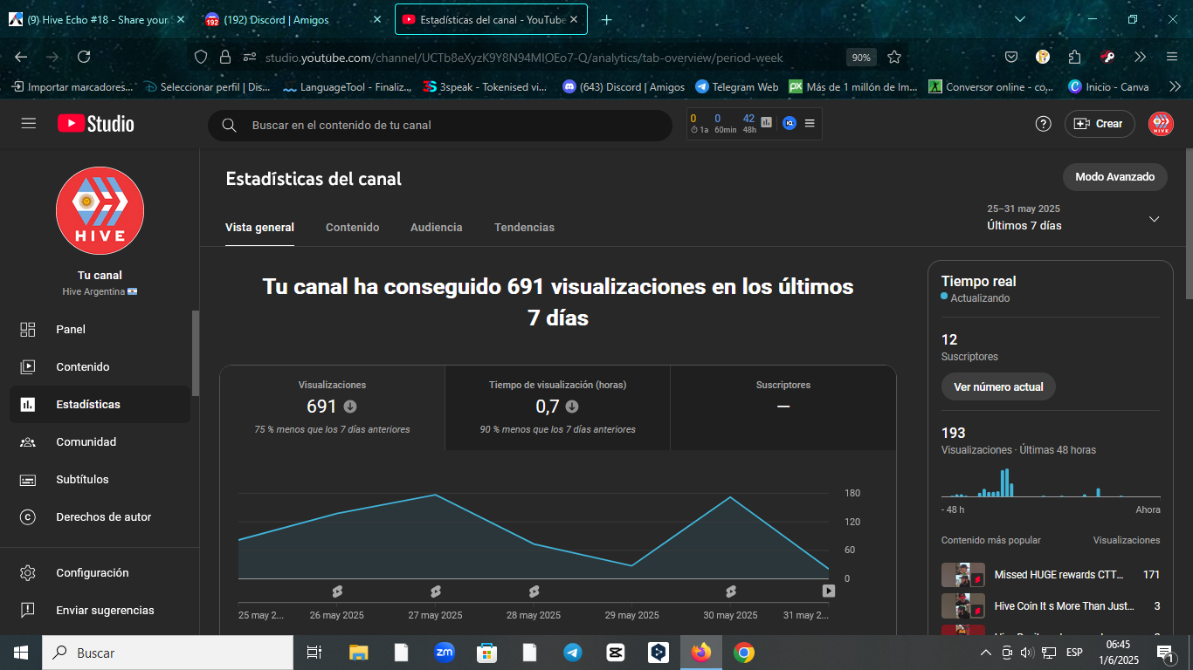Select Estadísticas in the sidebar
The height and width of the screenshot is (670, 1193).
(100, 404)
